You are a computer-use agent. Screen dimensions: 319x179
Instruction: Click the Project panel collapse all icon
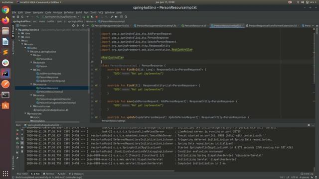(x=78, y=26)
